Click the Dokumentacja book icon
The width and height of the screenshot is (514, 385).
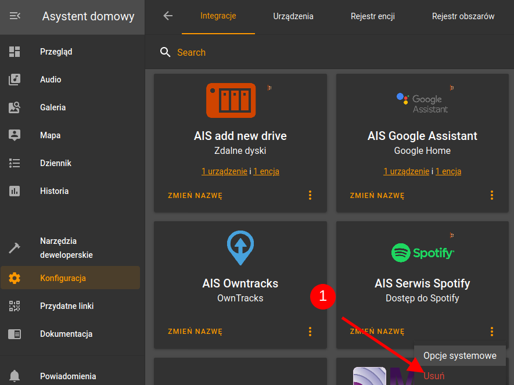pyautogui.click(x=15, y=334)
